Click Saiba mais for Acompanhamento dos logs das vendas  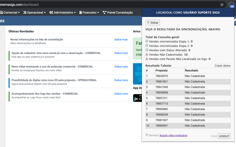(x=121, y=94)
